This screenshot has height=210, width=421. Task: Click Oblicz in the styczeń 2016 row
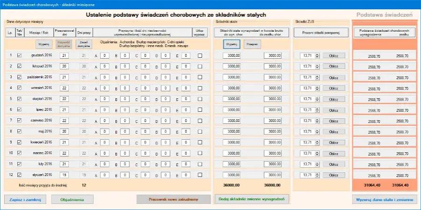334,175
